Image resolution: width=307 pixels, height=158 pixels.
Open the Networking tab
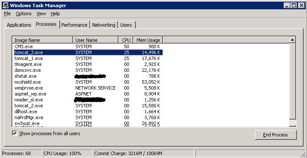click(104, 25)
